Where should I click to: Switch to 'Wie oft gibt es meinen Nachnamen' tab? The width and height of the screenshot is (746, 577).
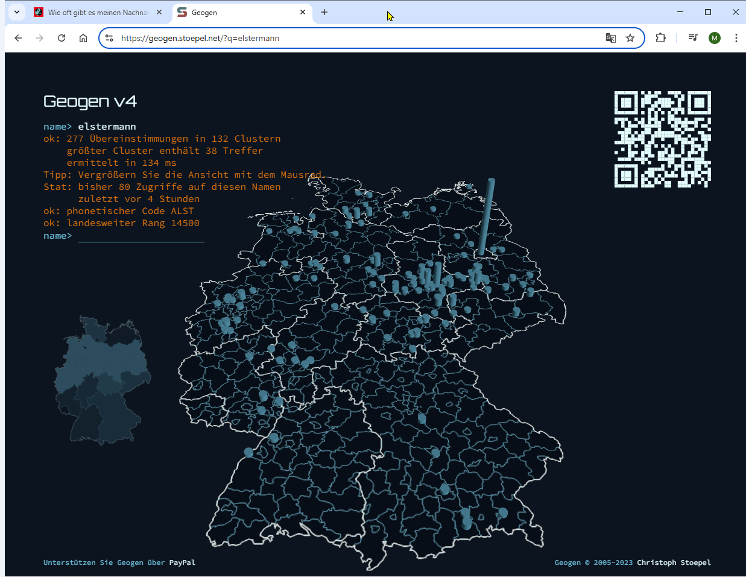[x=96, y=12]
